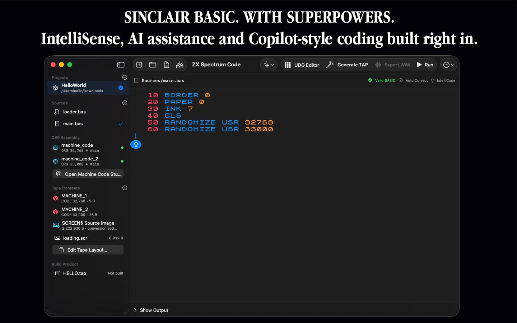Toggle IntelliCode option
The image size is (517, 323).
click(443, 80)
